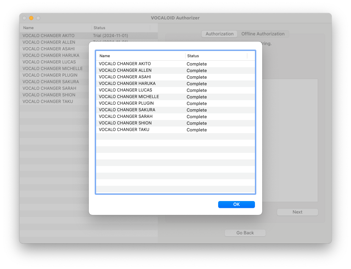Select VOCALO CHANGER ASAHI in the dialog list
This screenshot has height=269, width=351.
pos(125,77)
